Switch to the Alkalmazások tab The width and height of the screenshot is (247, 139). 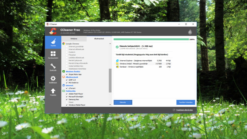99,39
